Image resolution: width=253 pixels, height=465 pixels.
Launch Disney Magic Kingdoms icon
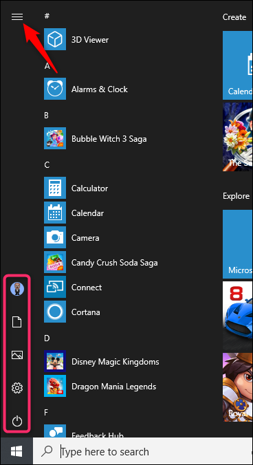[55, 361]
